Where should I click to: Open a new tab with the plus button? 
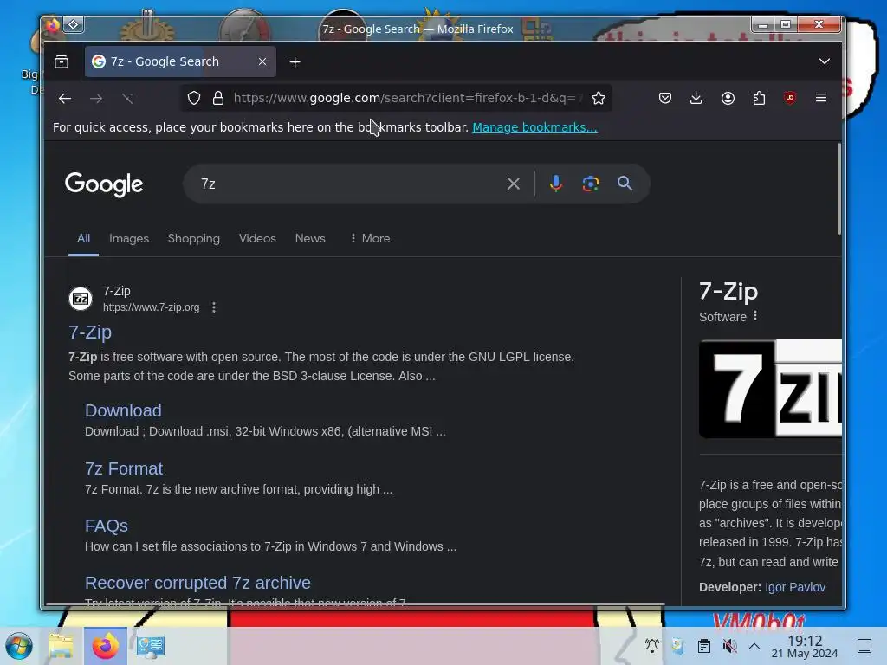[295, 62]
